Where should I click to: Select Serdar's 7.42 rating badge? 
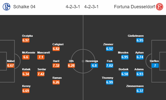[41, 74]
